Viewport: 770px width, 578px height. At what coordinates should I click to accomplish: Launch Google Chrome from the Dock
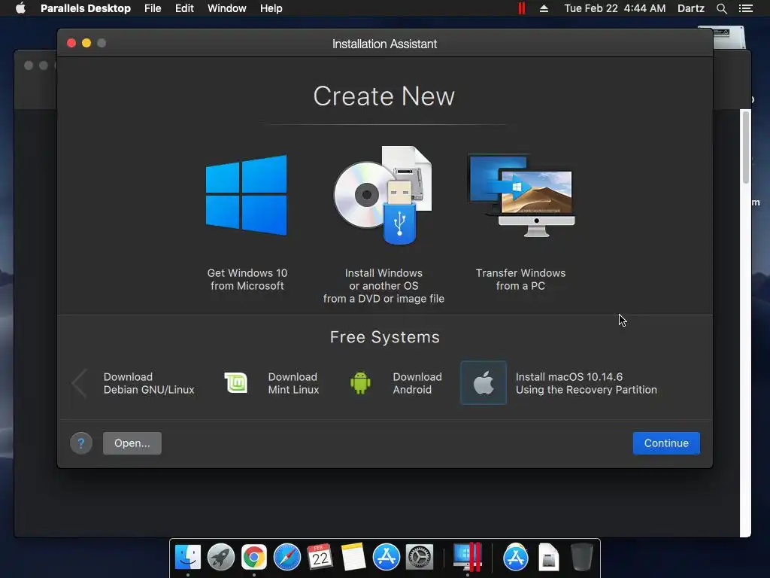point(254,557)
